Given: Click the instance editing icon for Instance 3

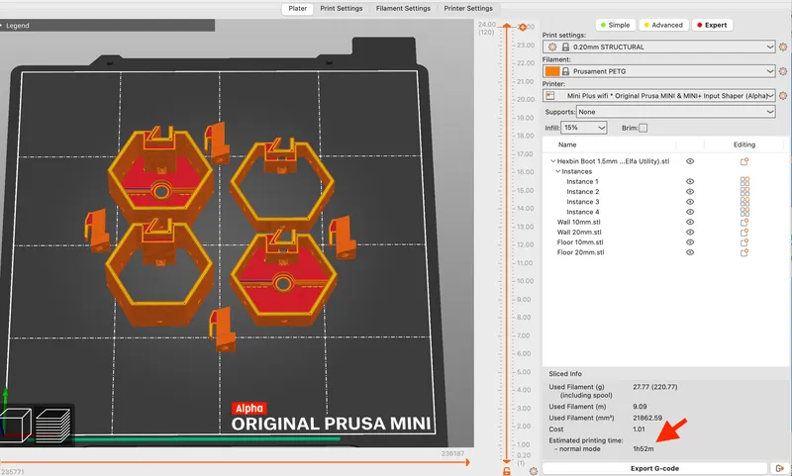Looking at the screenshot, I should [x=744, y=202].
